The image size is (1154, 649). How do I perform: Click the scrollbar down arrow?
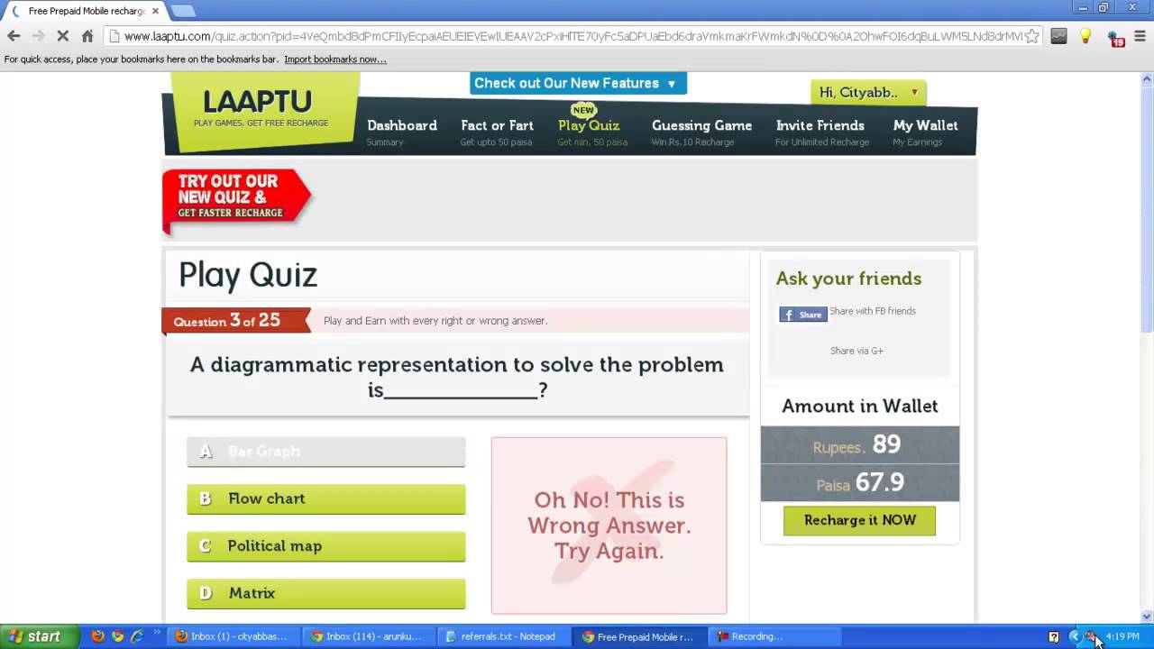[x=1147, y=617]
